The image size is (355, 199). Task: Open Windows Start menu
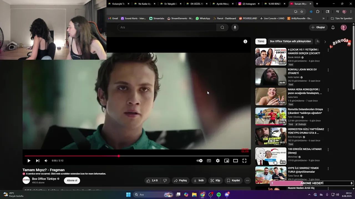pos(128,195)
